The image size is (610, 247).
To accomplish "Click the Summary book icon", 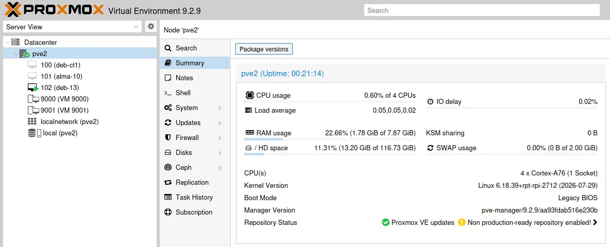I will pyautogui.click(x=168, y=63).
